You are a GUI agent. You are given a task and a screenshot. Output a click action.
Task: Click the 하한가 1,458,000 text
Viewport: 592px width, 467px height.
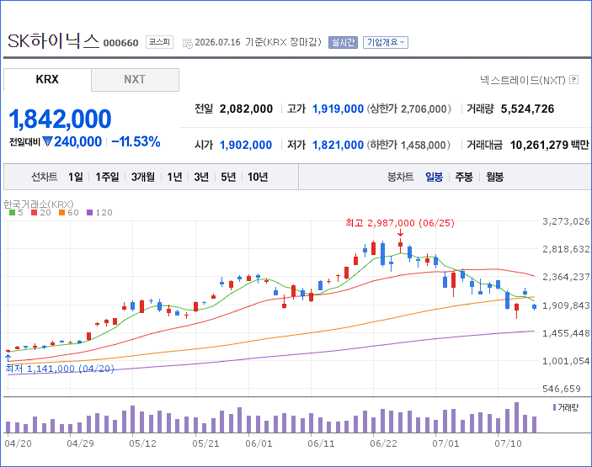[409, 145]
